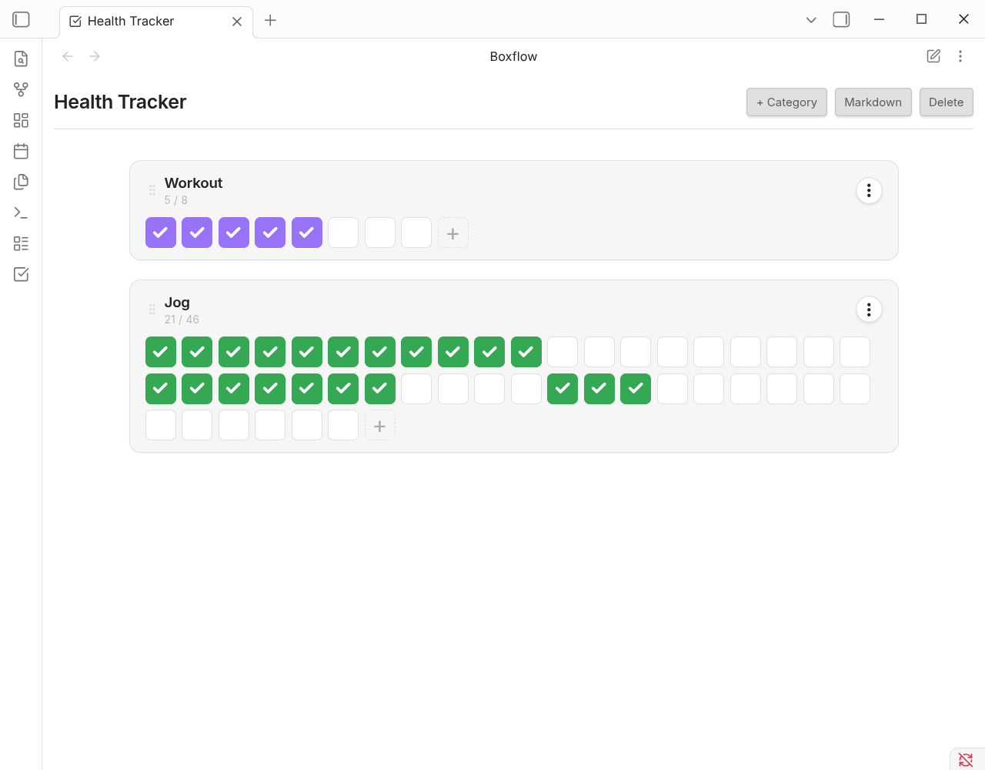Grab the Workout category drag handle
The width and height of the screenshot is (985, 770).
point(152,190)
